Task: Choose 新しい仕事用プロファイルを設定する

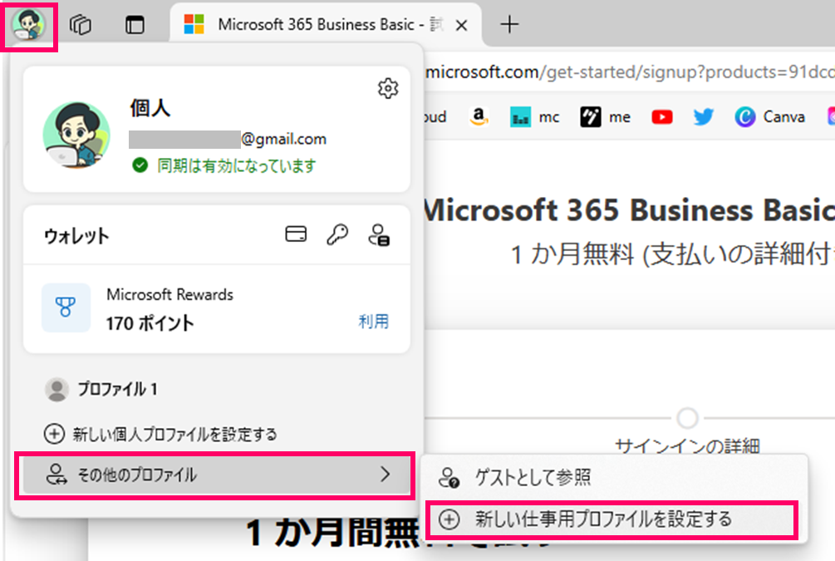Action: pos(612,519)
